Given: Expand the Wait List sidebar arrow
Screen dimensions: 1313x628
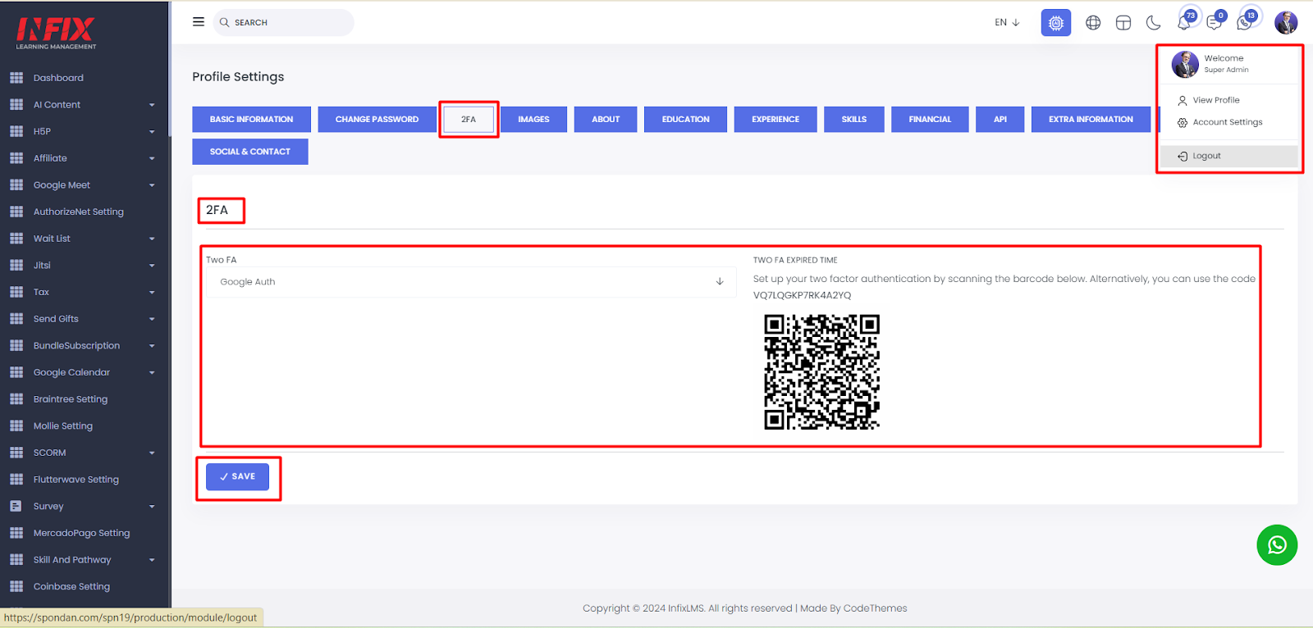Looking at the screenshot, I should 152,239.
